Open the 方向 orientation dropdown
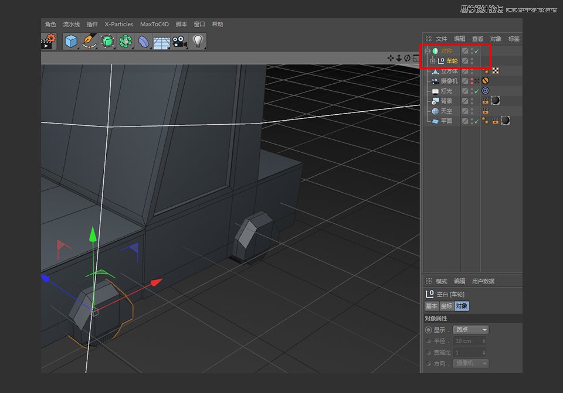Viewport: 563px width, 393px height. tap(470, 363)
